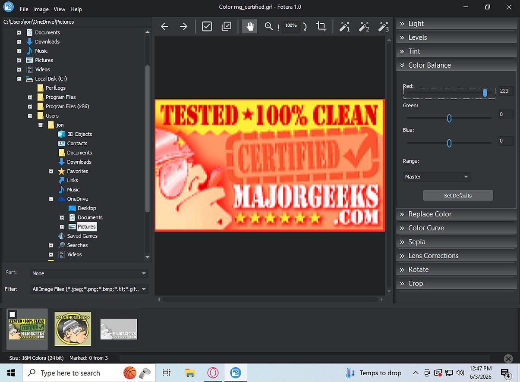Click the Red value field showing 223
Viewport: 520px width, 382px height.
tap(505, 91)
